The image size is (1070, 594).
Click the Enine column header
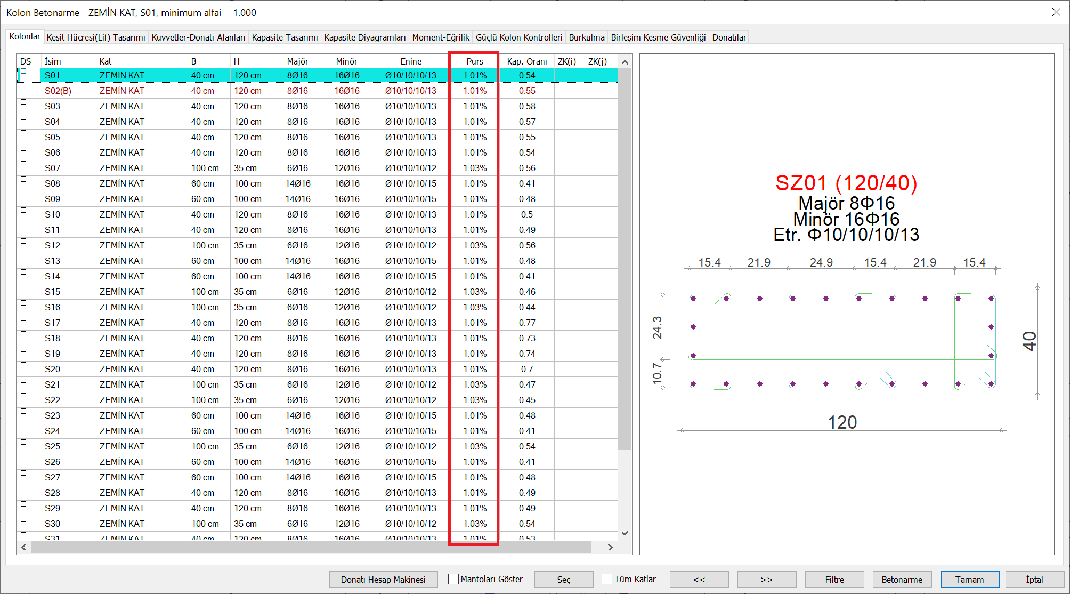point(411,61)
